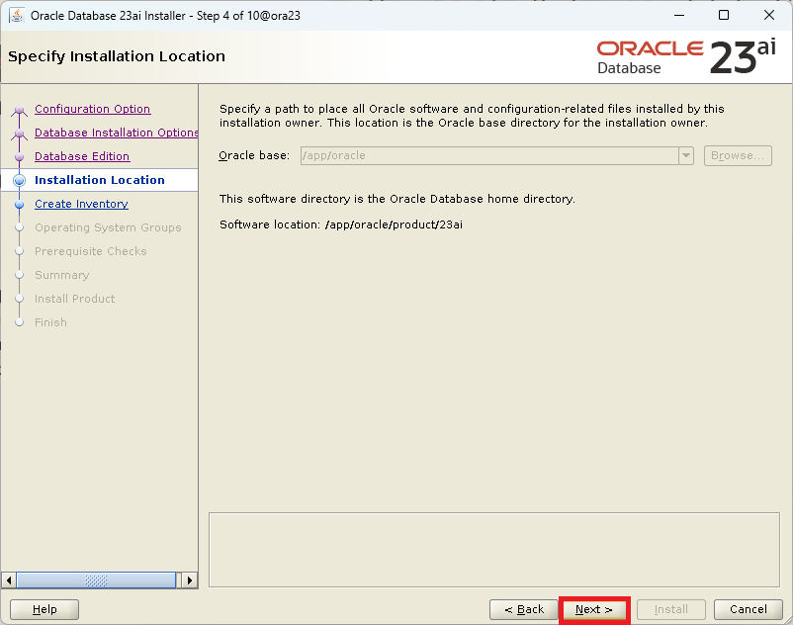Click the Specify Installation Location heading
Viewport: 793px width, 625px height.
[117, 56]
